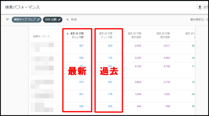
Task: Click the pencil icon on 検索タイプ chip
Action: (38, 20)
